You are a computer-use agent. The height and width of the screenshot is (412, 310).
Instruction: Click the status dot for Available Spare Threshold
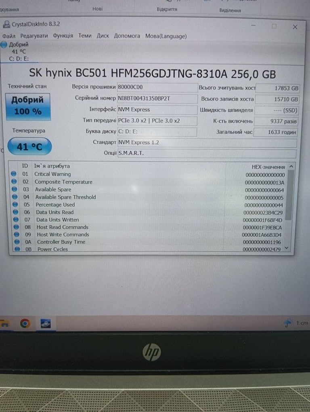coord(15,196)
